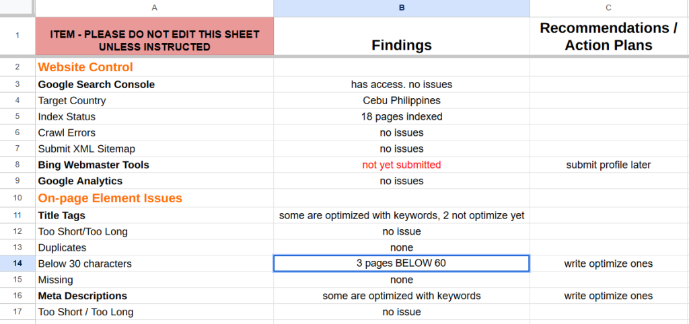689x324 pixels.
Task: Select the row 8 header
Action: 17,165
